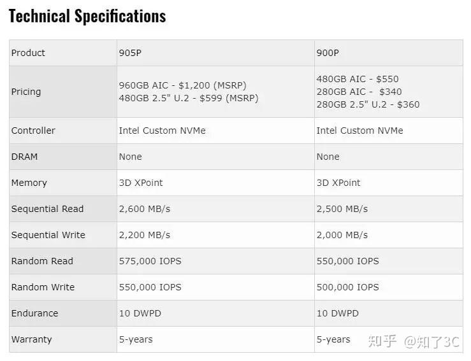This screenshot has height=361, width=471.
Task: Click the "900P" product column header
Action: 328,53
